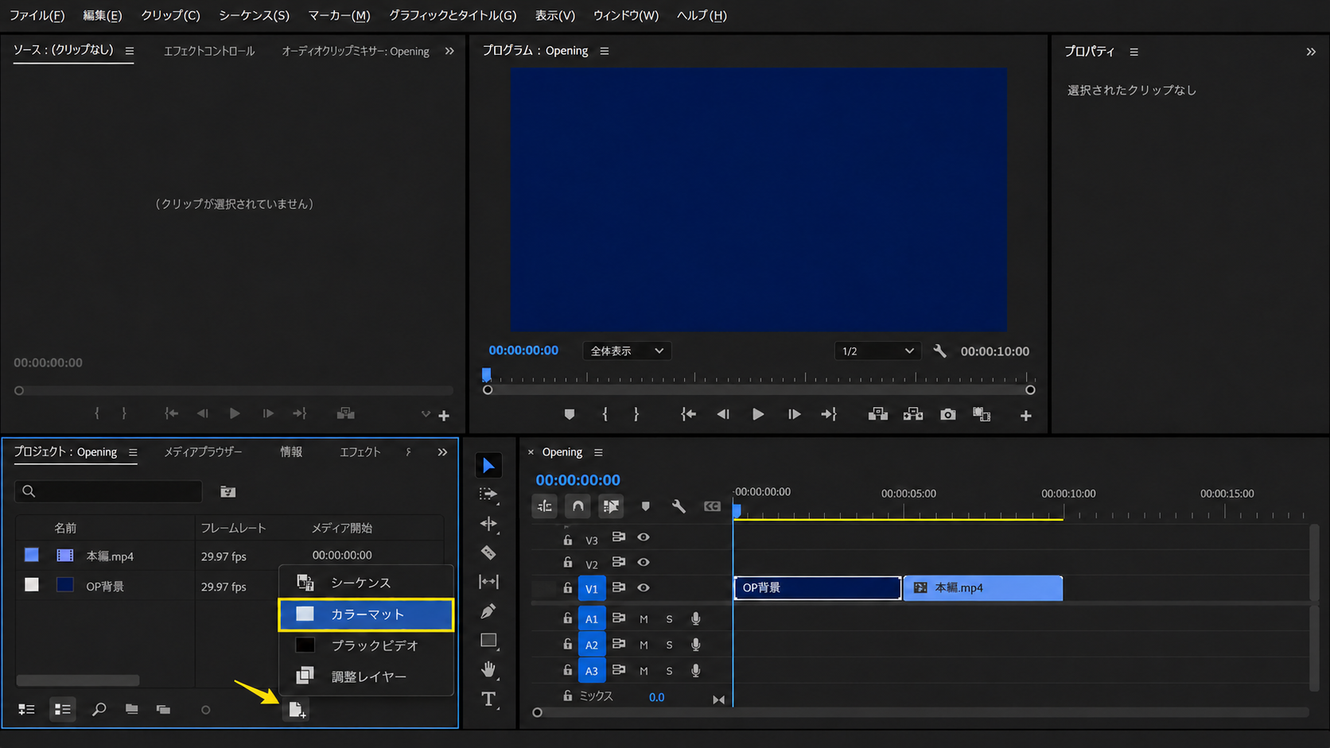Open the Program monitor panel menu

click(x=605, y=51)
